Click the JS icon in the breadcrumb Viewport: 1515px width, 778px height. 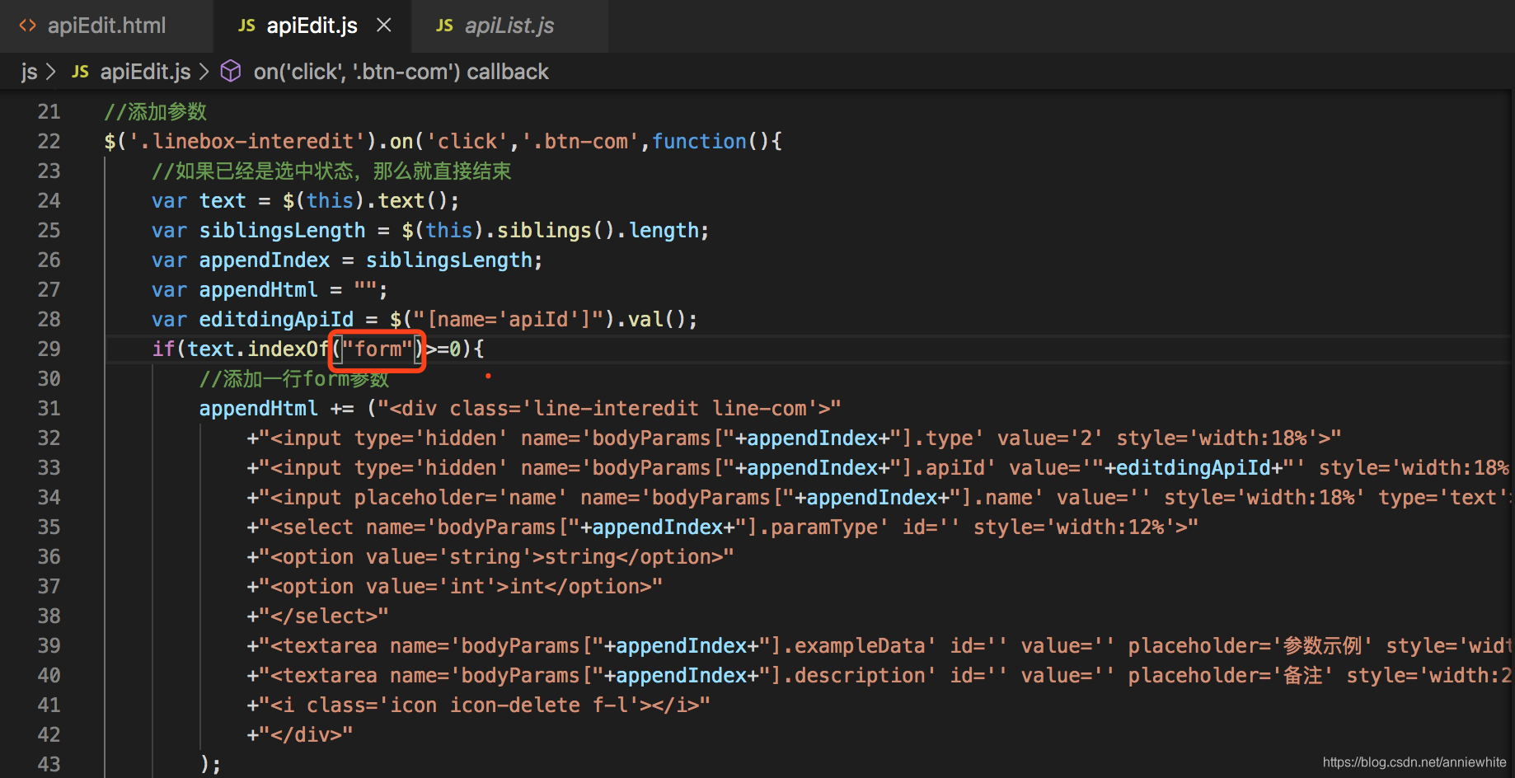pos(80,72)
